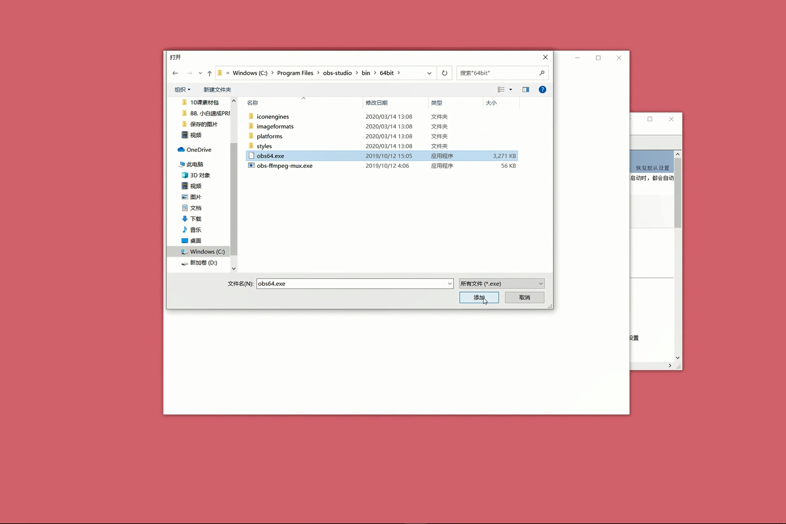Select obs-studio in breadcrumb path
Screen dimensions: 786x524
click(337, 73)
